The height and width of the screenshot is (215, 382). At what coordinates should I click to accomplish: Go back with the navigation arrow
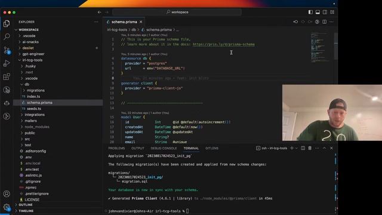(x=100, y=12)
